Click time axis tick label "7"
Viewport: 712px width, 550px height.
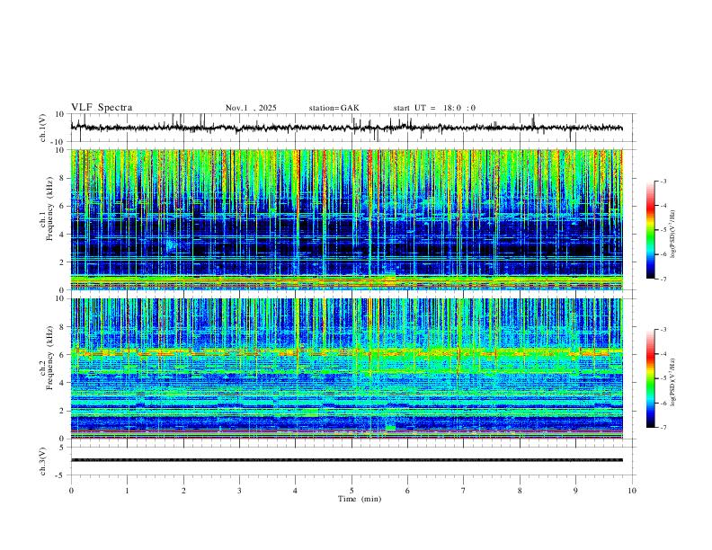(x=464, y=491)
